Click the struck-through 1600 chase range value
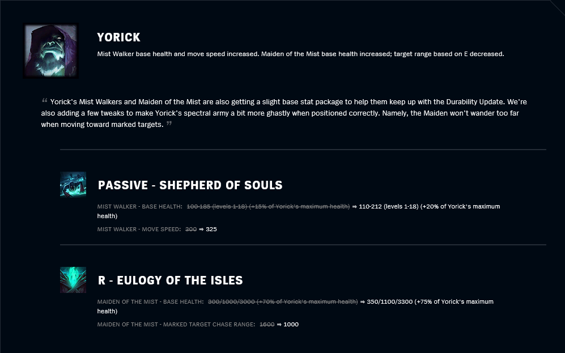This screenshot has width=565, height=353. [267, 324]
